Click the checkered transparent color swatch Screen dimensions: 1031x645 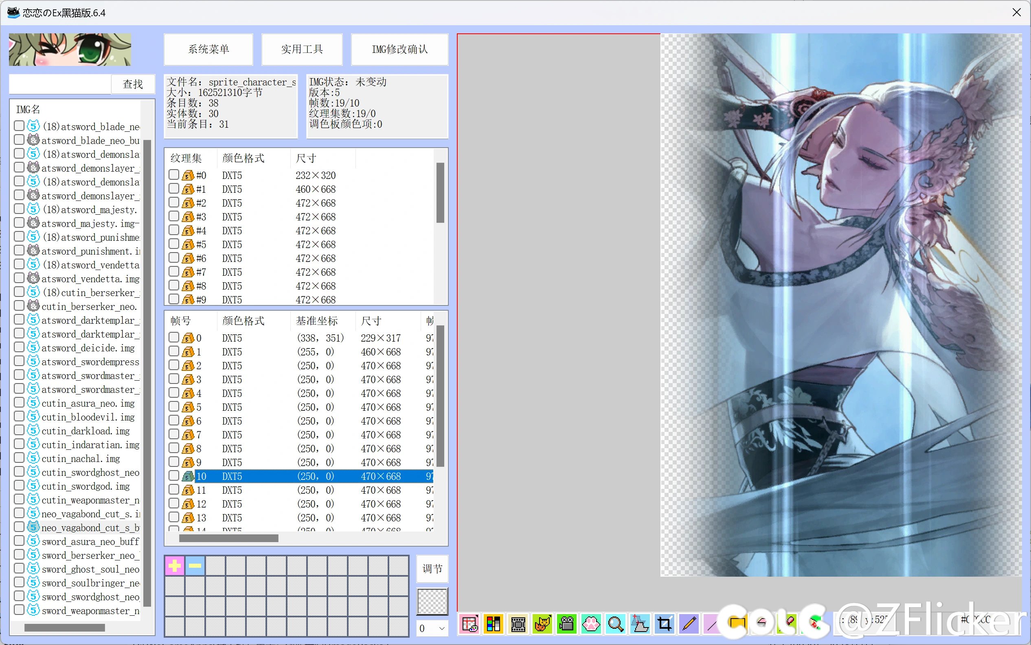coord(432,601)
